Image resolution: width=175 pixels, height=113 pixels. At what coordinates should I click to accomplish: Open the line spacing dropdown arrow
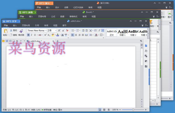click(93, 35)
